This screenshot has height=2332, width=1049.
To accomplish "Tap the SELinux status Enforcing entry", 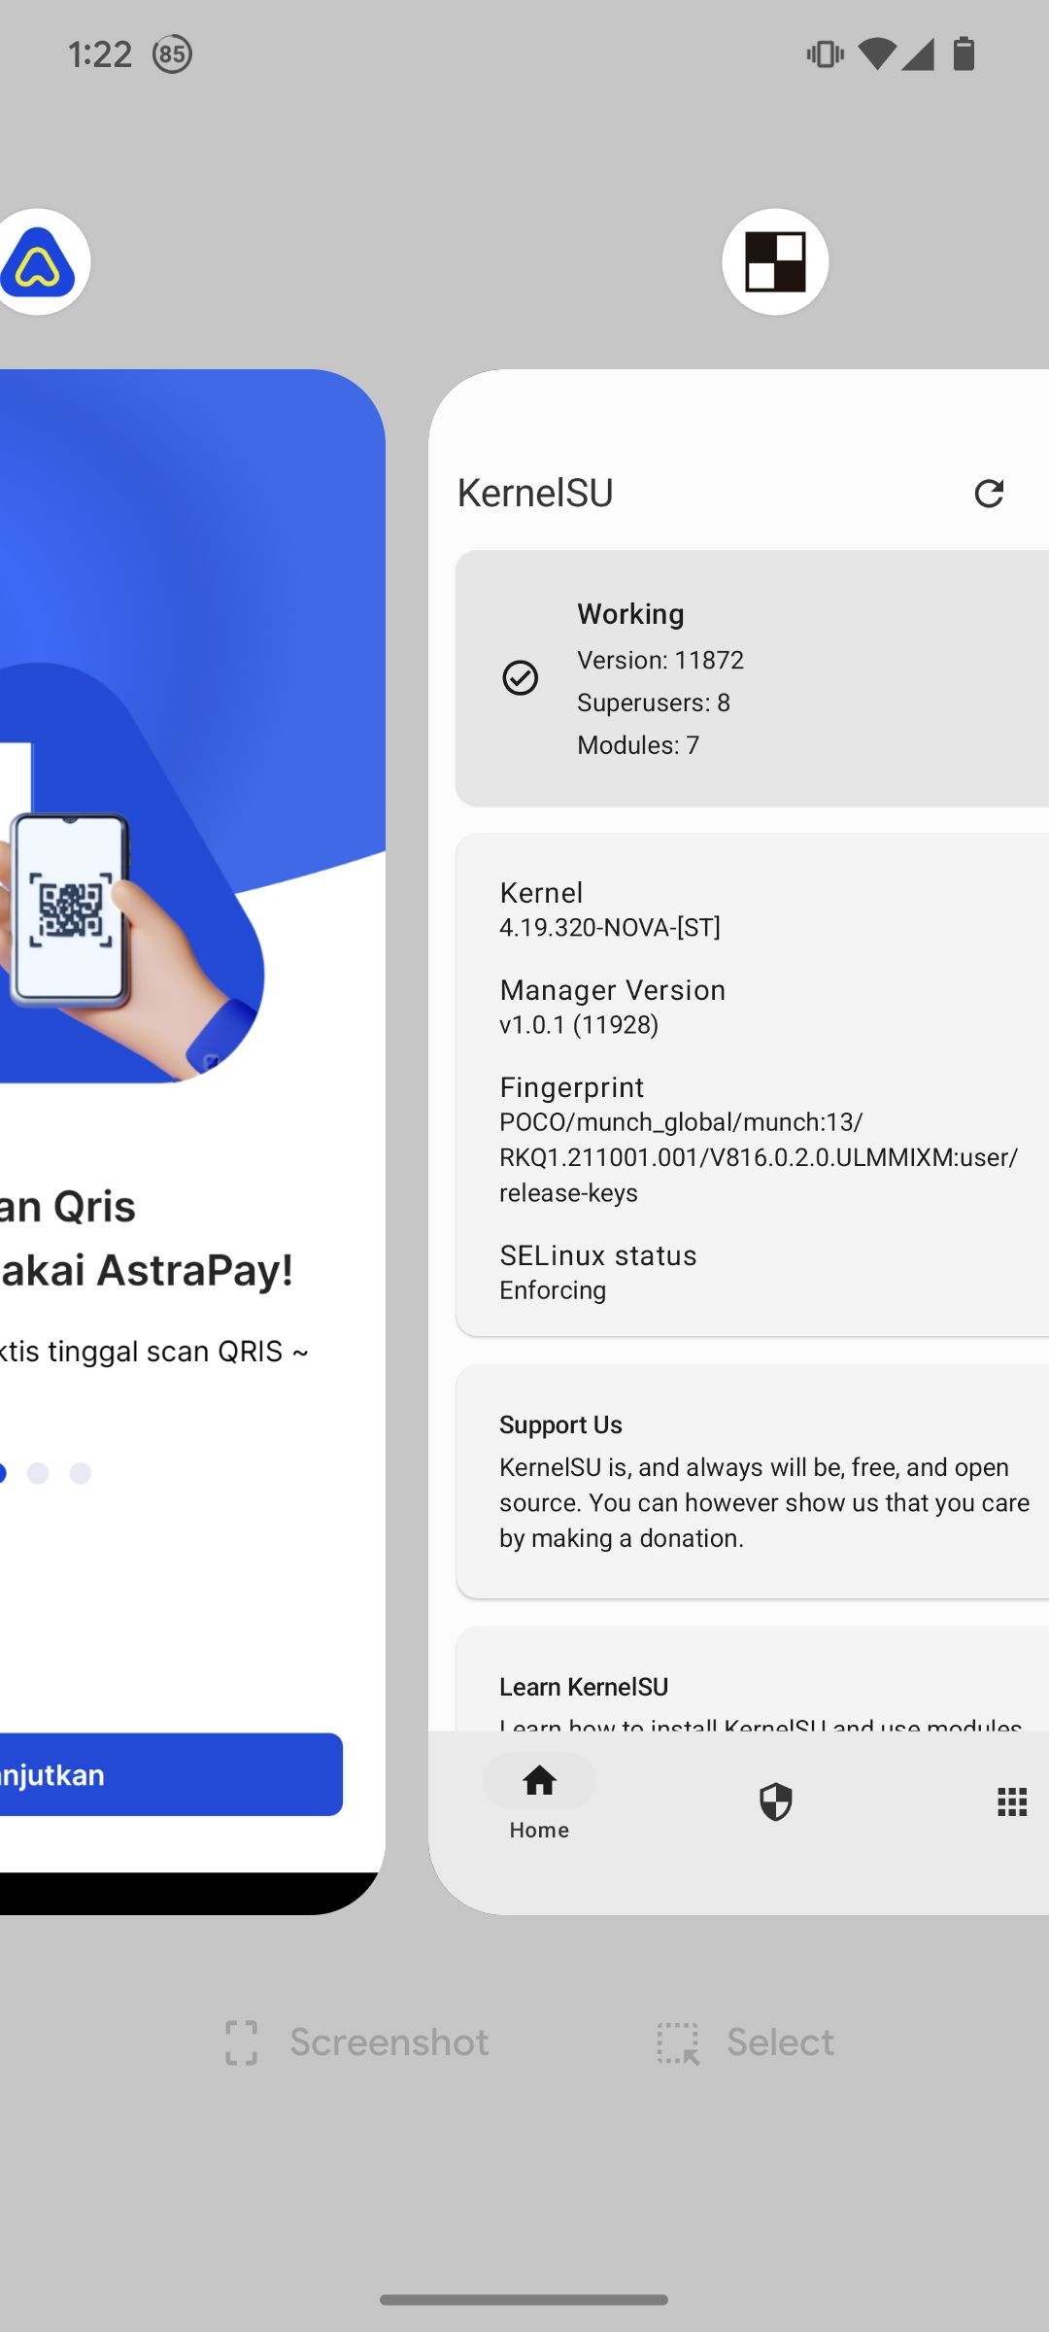I will click(598, 1272).
